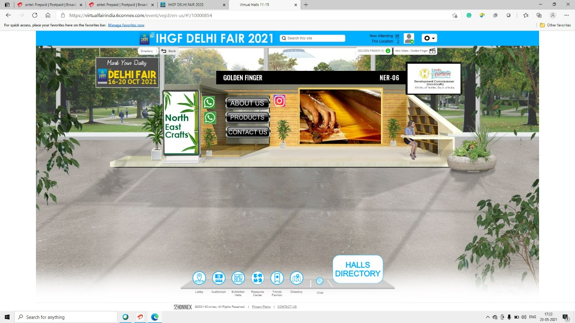
Task: Show hidden system tray icons
Action: [488, 317]
